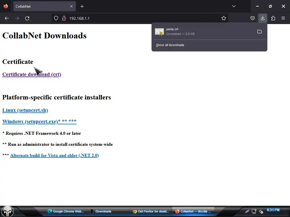
Task: Open the Linux (setupcert.sh) link
Action: point(25,110)
